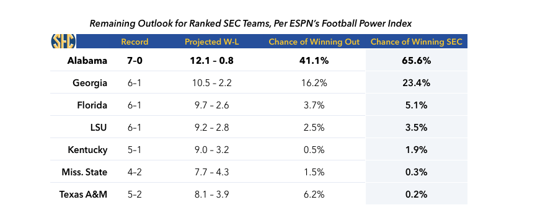Click Alabama's 41.1% winning out value
The height and width of the screenshot is (223, 558).
point(314,61)
